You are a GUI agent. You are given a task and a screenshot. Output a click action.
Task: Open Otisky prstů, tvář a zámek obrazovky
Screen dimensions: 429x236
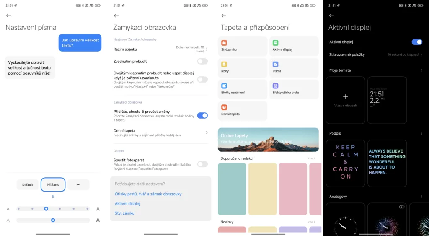tap(148, 194)
